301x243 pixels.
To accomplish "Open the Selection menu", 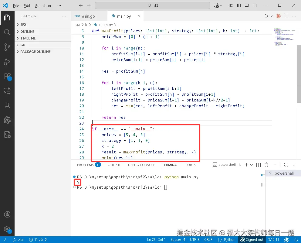I will coord(43,5).
